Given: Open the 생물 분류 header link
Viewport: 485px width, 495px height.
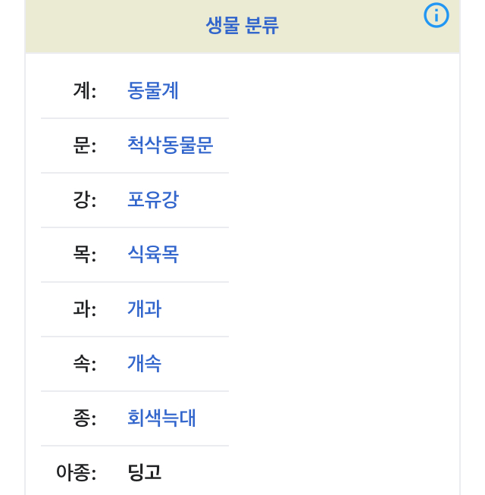Looking at the screenshot, I should point(242,26).
